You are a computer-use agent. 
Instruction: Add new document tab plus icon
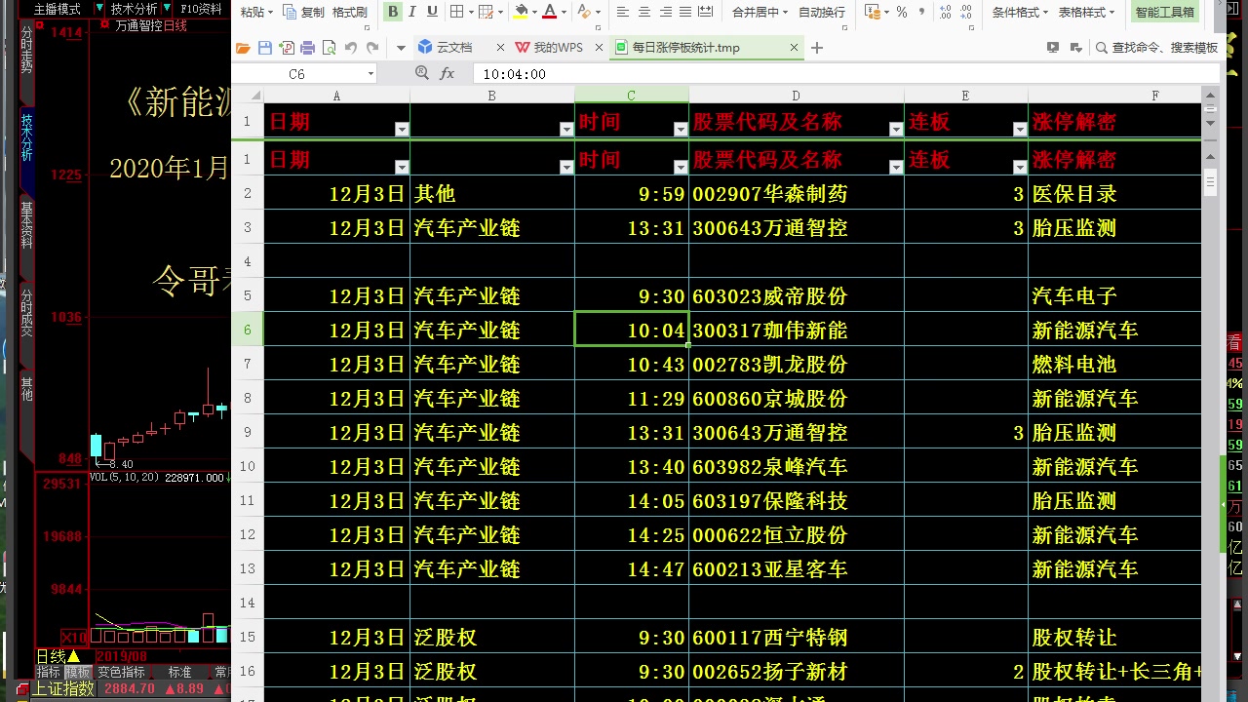(x=817, y=48)
